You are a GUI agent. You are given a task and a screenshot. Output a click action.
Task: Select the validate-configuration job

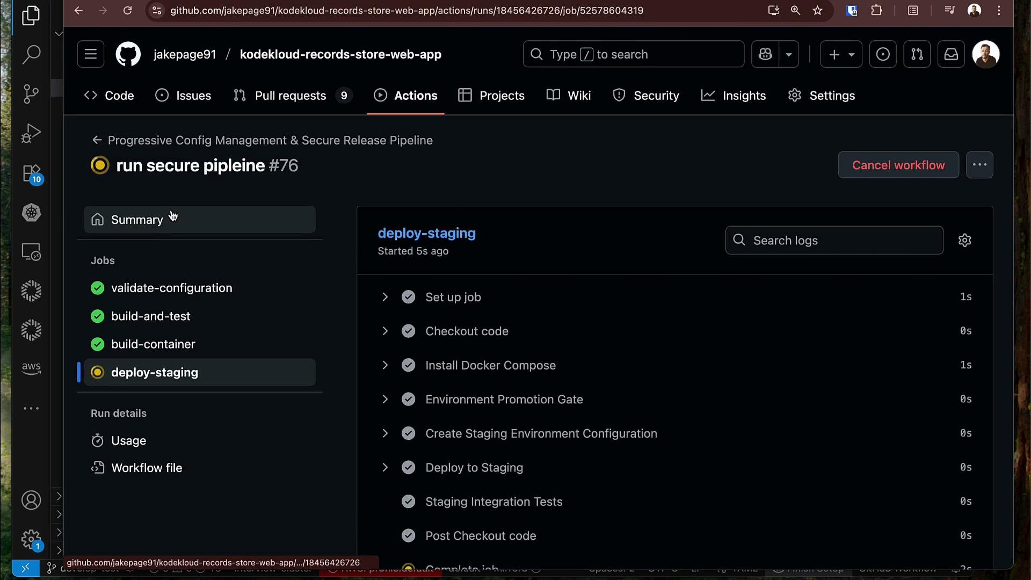[200, 288]
